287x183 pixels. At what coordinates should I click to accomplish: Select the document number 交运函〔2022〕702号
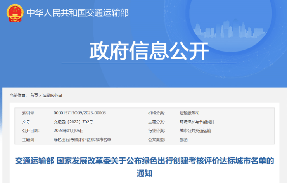click(74, 122)
